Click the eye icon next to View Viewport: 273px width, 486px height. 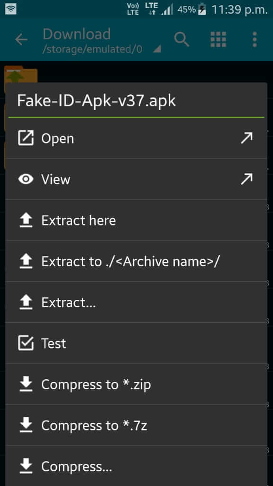click(26, 179)
